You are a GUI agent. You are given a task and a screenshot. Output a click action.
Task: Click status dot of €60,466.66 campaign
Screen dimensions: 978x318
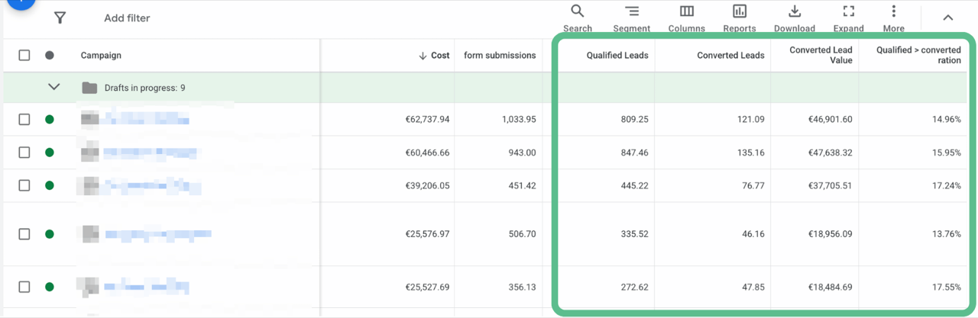coord(50,153)
